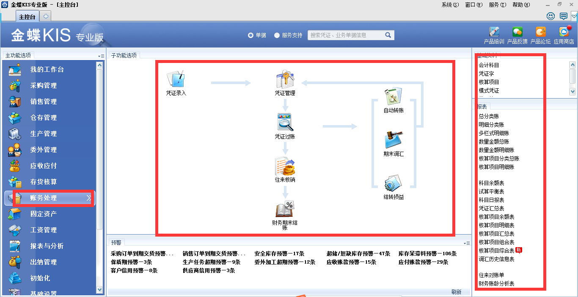Click the add new tab plus button
Image resolution: width=578 pixels, height=297 pixels.
(46, 16)
